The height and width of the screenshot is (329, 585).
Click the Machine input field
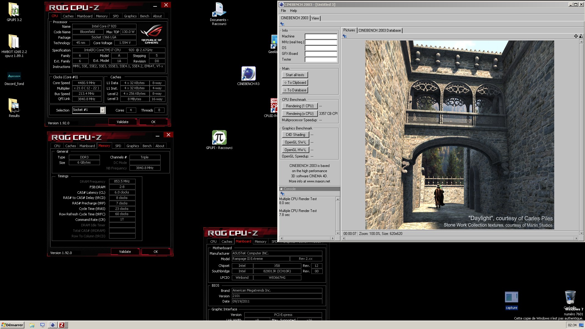tap(321, 36)
